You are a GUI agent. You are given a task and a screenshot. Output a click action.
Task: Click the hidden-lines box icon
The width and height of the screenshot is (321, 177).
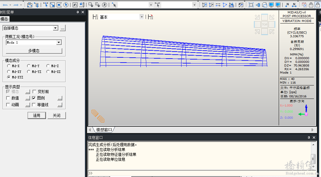(x=265, y=5)
